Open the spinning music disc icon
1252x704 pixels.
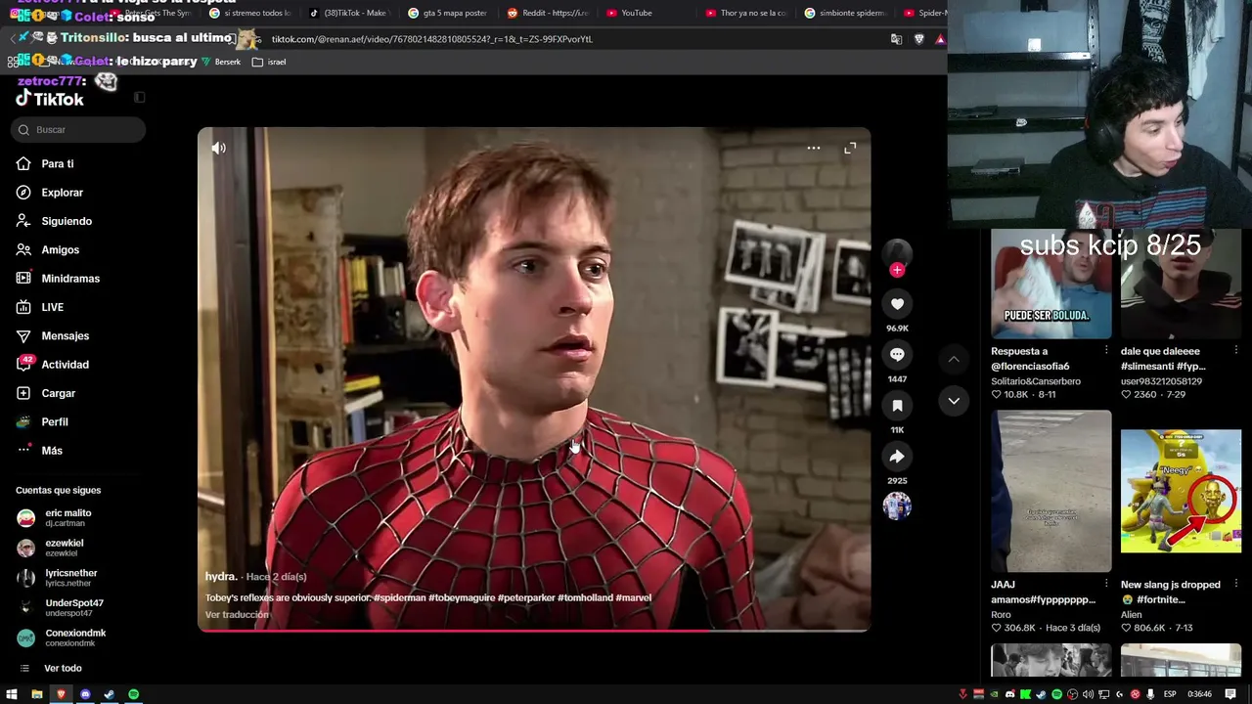[x=897, y=506]
